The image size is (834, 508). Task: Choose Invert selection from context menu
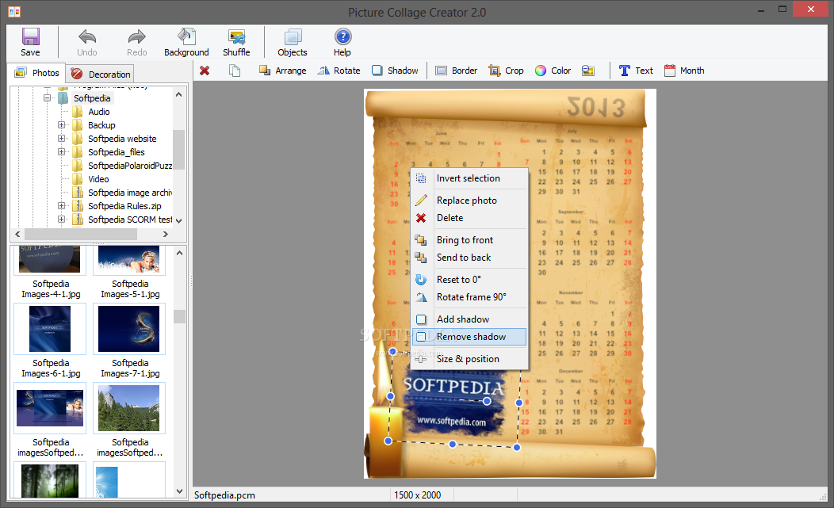[469, 178]
